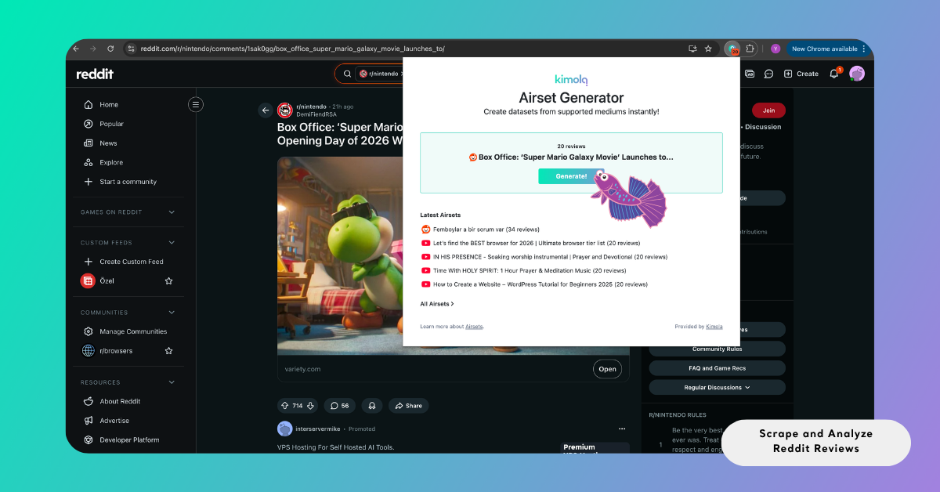Viewport: 940px width, 492px height.
Task: Collapse the Games on Reddit section
Action: [172, 212]
